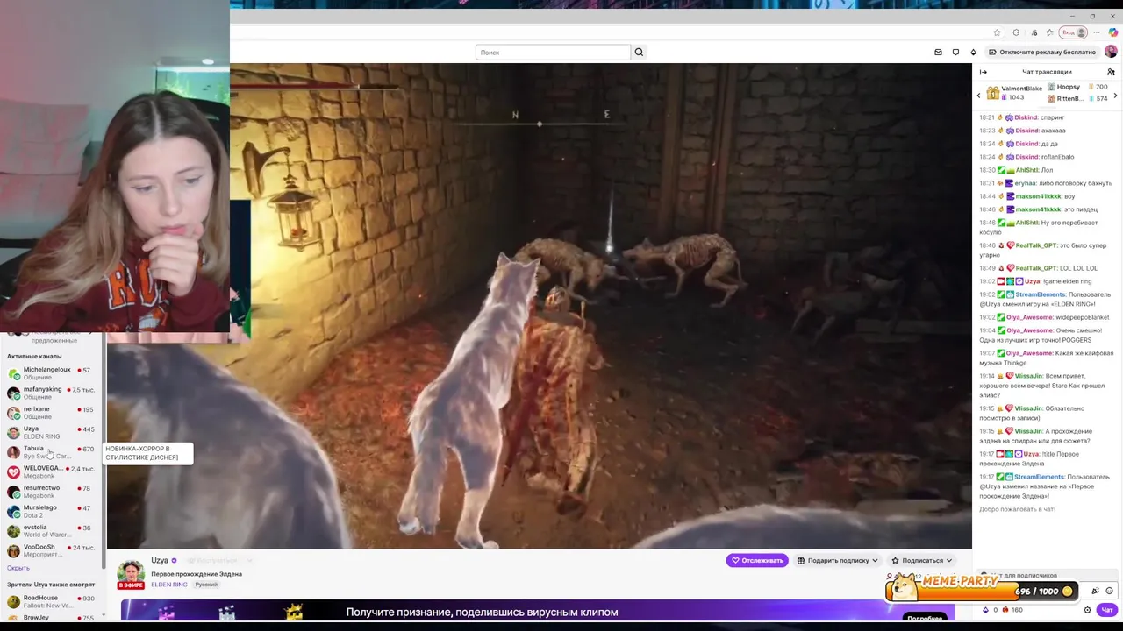Click makson41kkkk username on the воу message
The height and width of the screenshot is (631, 1123).
point(1038,196)
